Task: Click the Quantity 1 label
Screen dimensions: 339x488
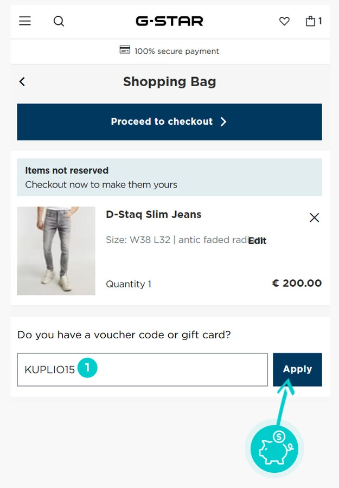Action: coord(129,284)
